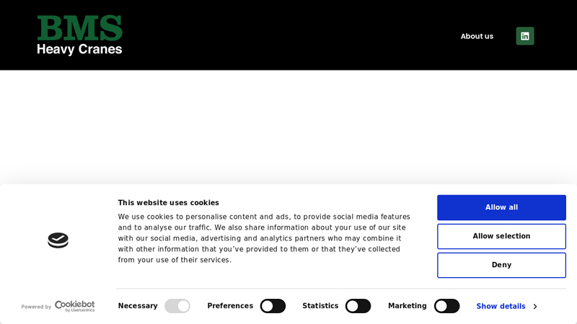This screenshot has width=577, height=324.
Task: Click the Marketing label text
Action: [x=407, y=306]
